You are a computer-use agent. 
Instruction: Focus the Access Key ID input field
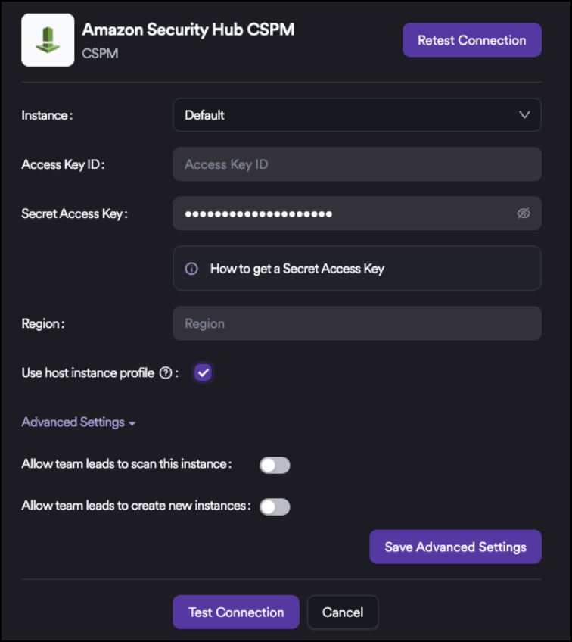click(356, 164)
